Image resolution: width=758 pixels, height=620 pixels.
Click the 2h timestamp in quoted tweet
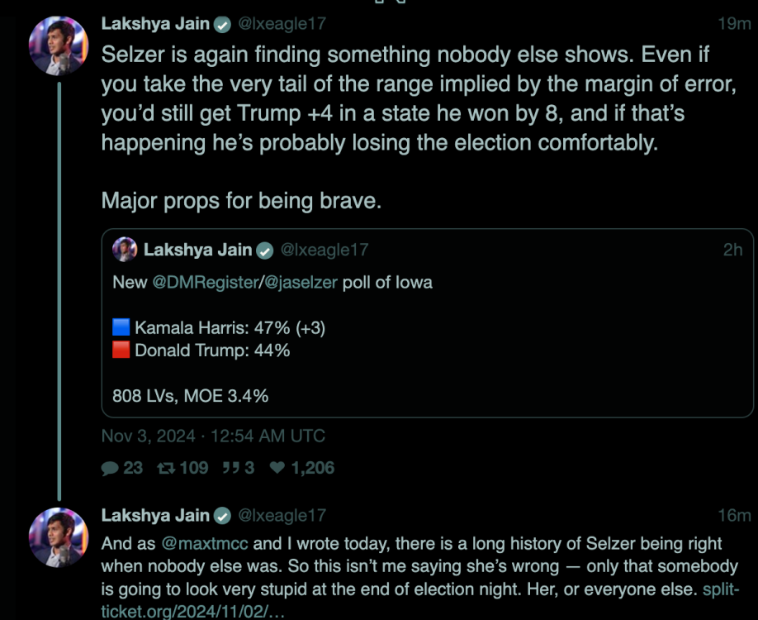click(x=732, y=250)
